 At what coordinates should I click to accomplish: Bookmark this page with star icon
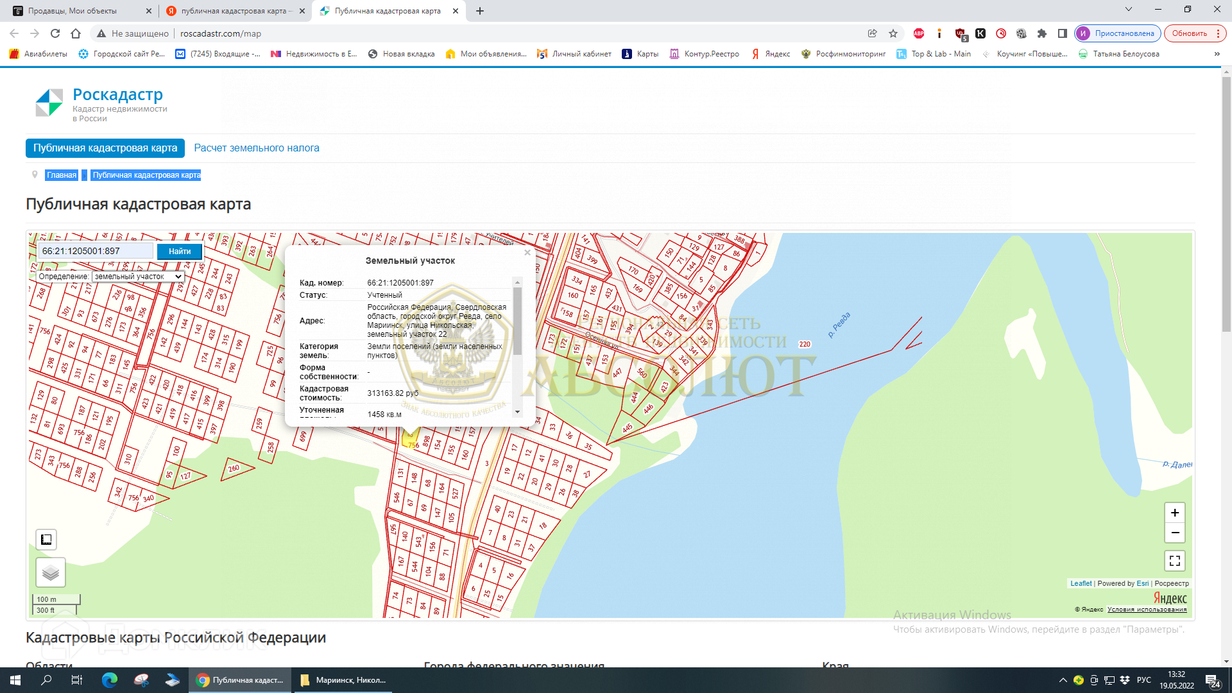pos(893,33)
